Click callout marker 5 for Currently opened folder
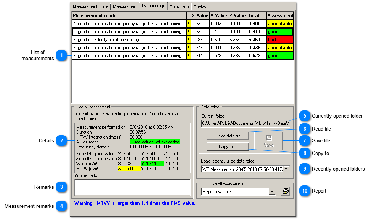 pyautogui.click(x=304, y=116)
